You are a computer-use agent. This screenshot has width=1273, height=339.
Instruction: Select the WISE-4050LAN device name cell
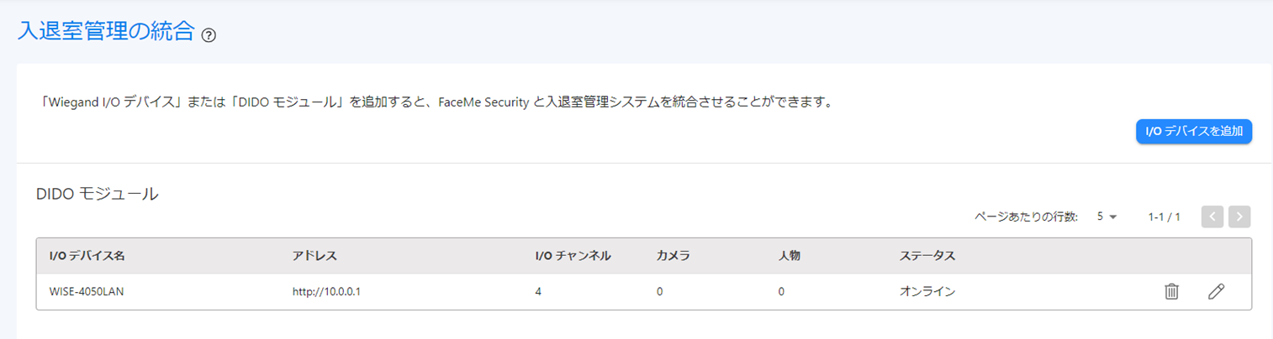pos(87,292)
